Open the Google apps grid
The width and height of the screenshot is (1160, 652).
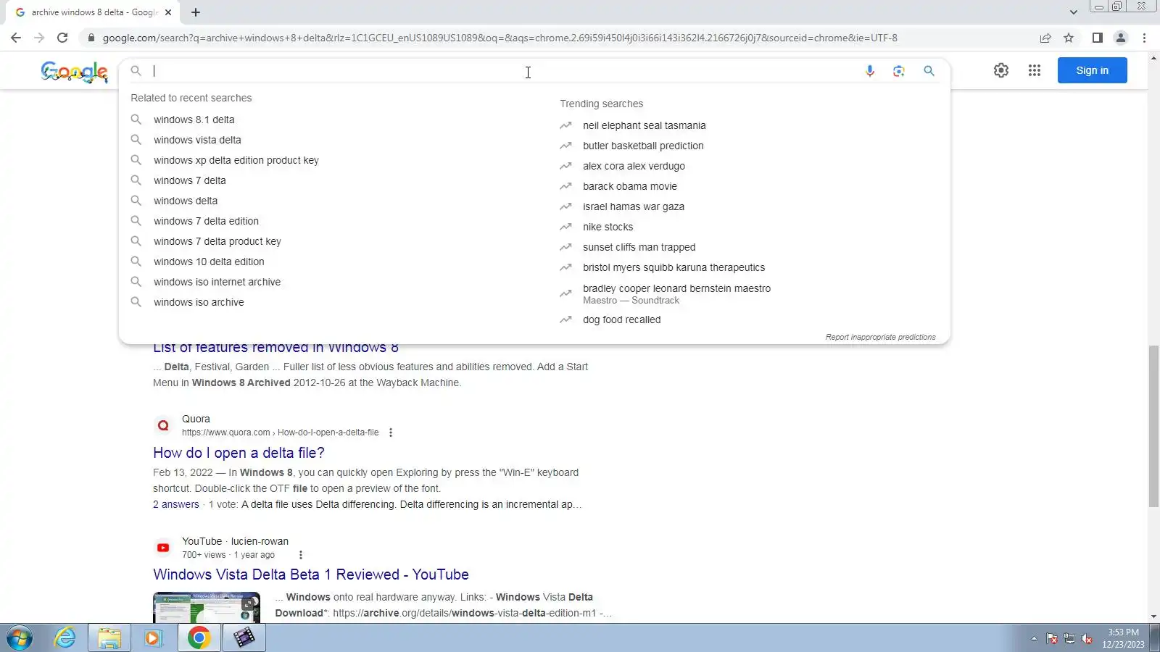[x=1035, y=70]
